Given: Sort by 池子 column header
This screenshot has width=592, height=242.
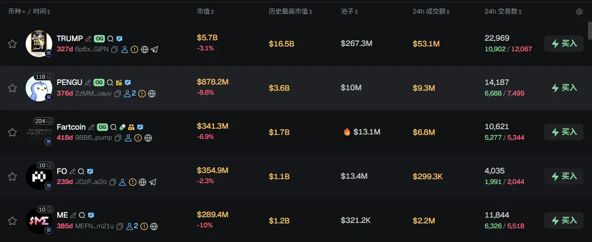Looking at the screenshot, I should [x=349, y=12].
